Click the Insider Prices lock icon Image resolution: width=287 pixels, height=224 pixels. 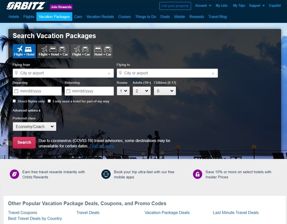click(197, 174)
